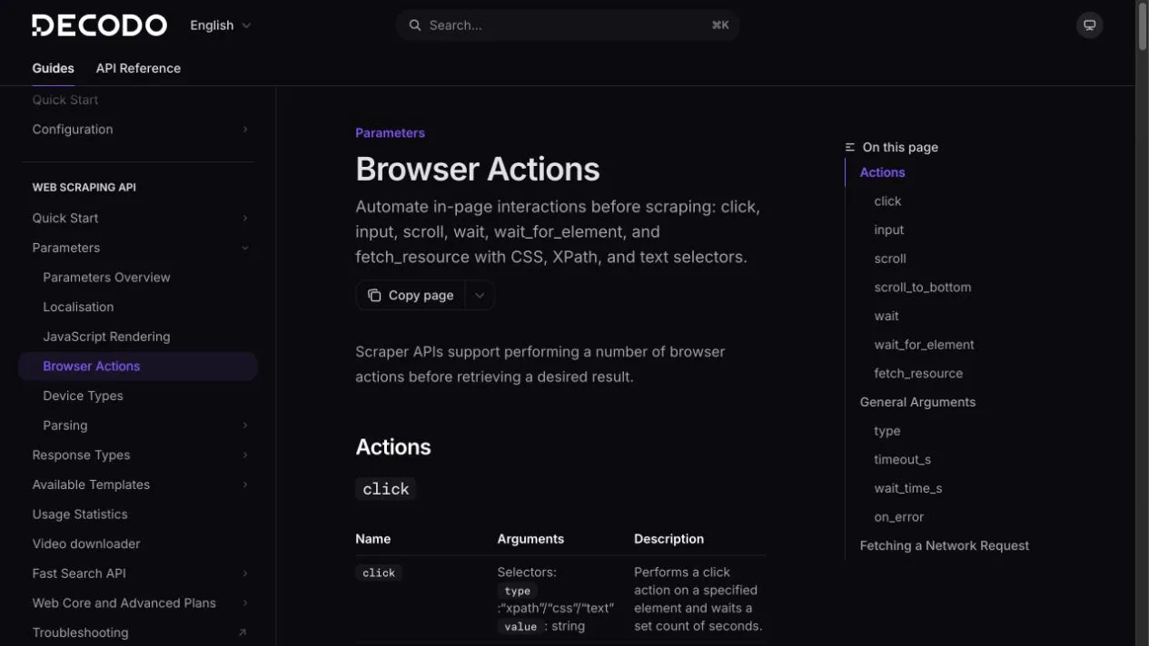This screenshot has width=1149, height=646.
Task: Open the Usage Statistics page
Action: (x=80, y=514)
